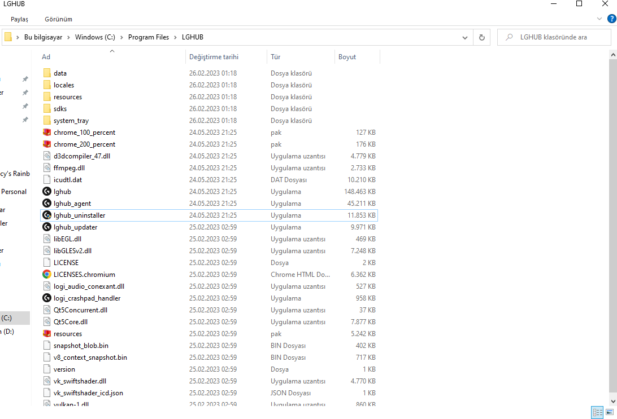Open the address bar history dropdown
This screenshot has height=419, width=617.
[x=464, y=37]
